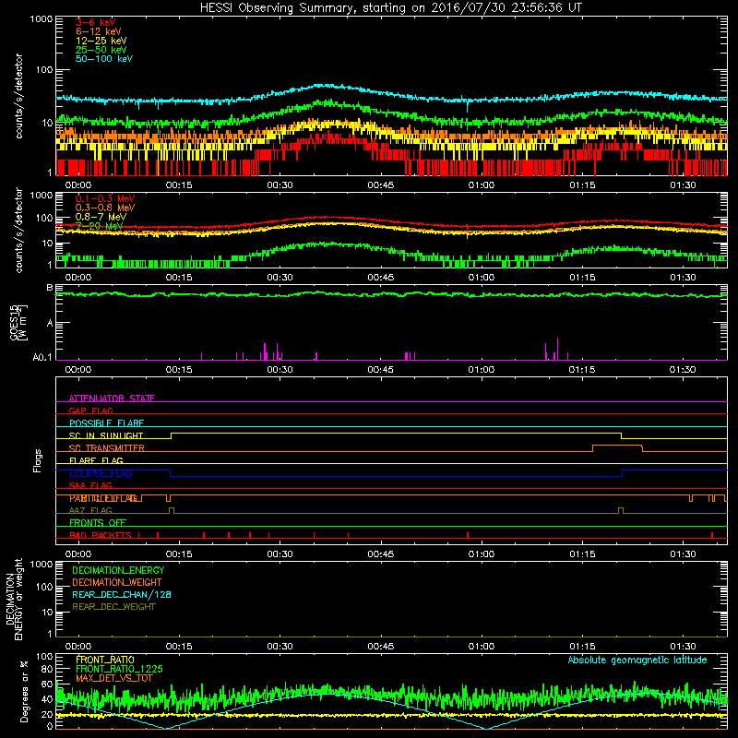Click the 0.1-0.3 MeV legend label
The width and height of the screenshot is (738, 738).
point(105,198)
